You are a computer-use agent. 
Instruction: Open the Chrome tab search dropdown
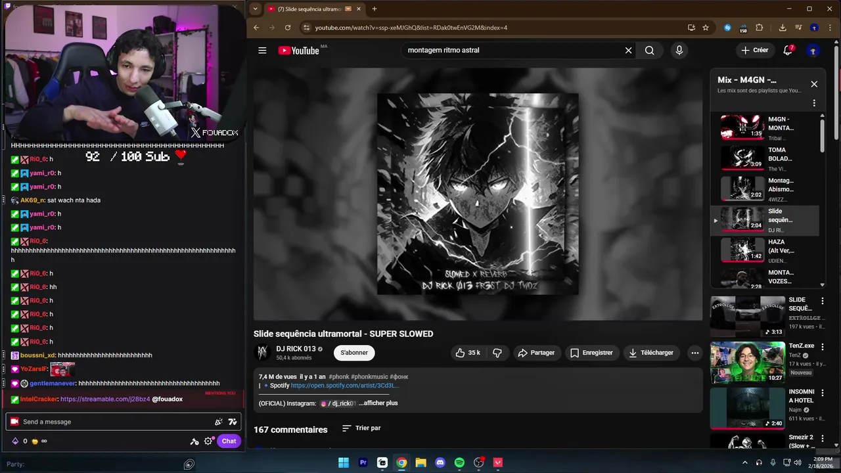click(x=256, y=9)
